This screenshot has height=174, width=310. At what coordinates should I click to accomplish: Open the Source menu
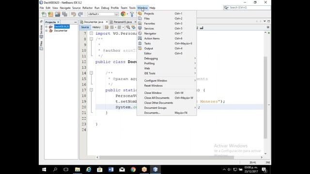[77, 8]
